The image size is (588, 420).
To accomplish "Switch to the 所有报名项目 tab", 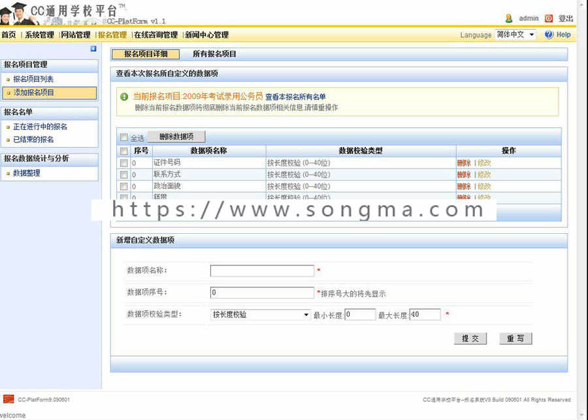I will click(x=214, y=54).
